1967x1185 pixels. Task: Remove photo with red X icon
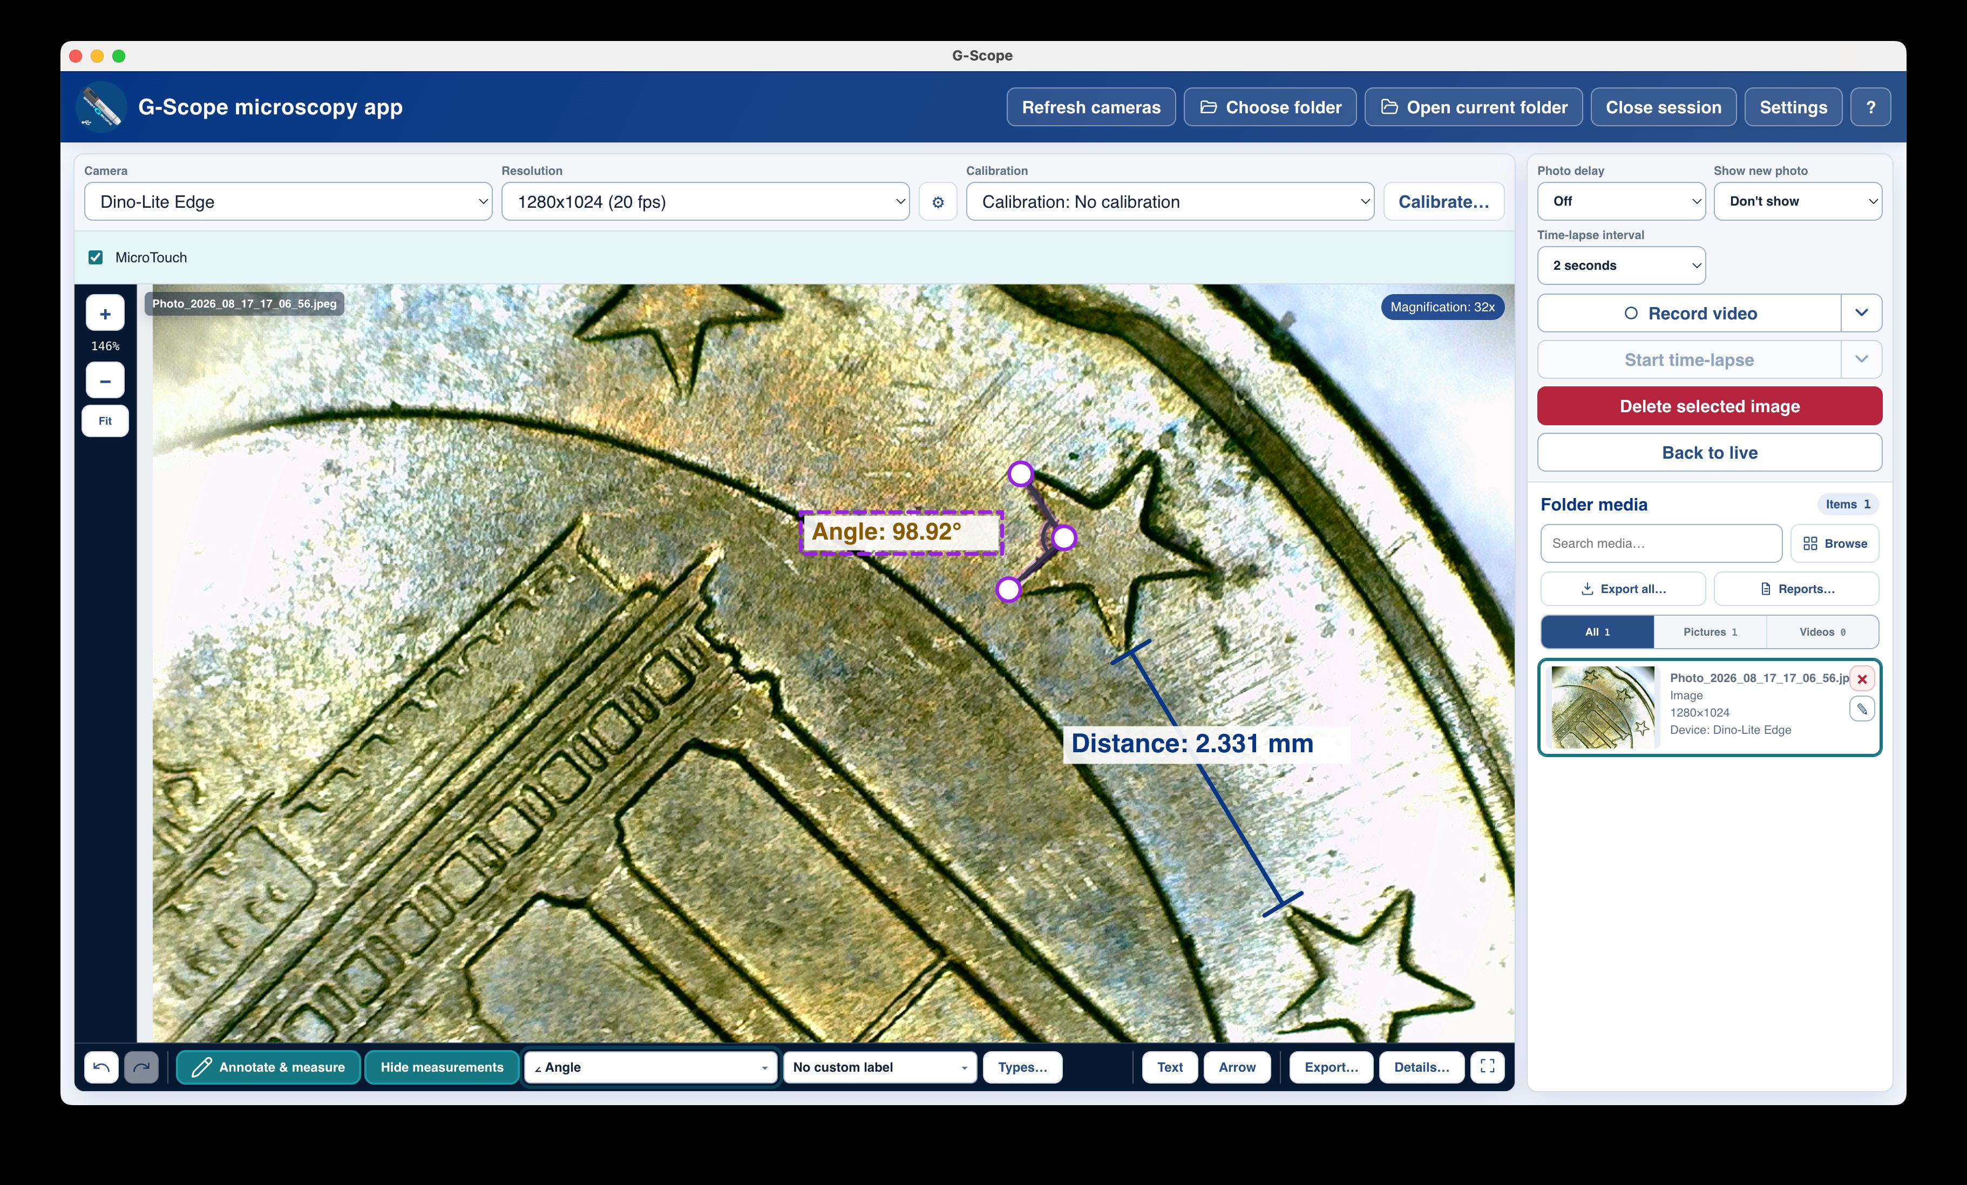[x=1862, y=679]
